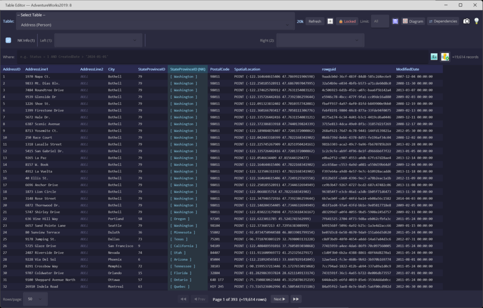Click the ModifiedDate column header
Screen dimensions: 483x308
[x=408, y=69]
